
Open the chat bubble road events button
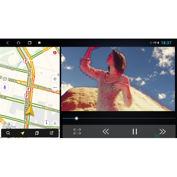[x=5, y=79]
